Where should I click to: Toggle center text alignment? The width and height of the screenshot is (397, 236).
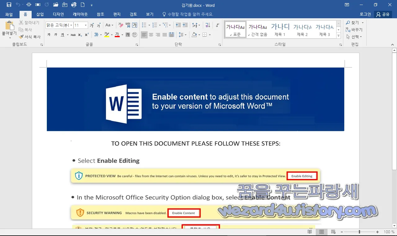point(151,35)
